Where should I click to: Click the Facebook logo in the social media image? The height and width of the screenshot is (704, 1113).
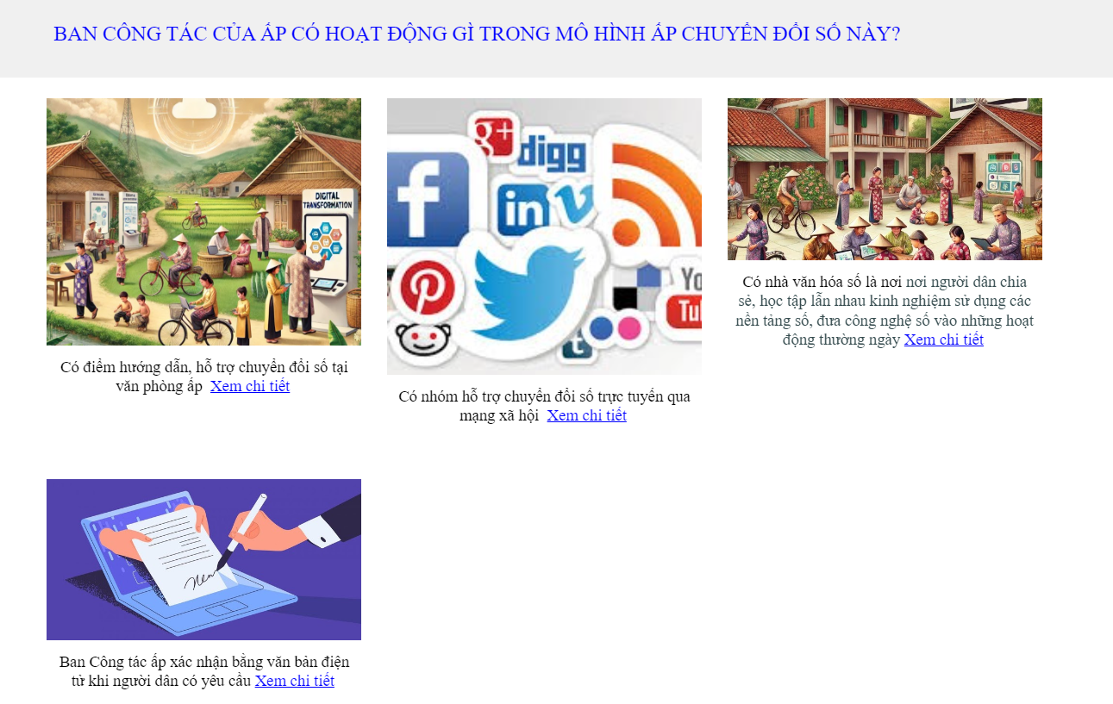(428, 199)
